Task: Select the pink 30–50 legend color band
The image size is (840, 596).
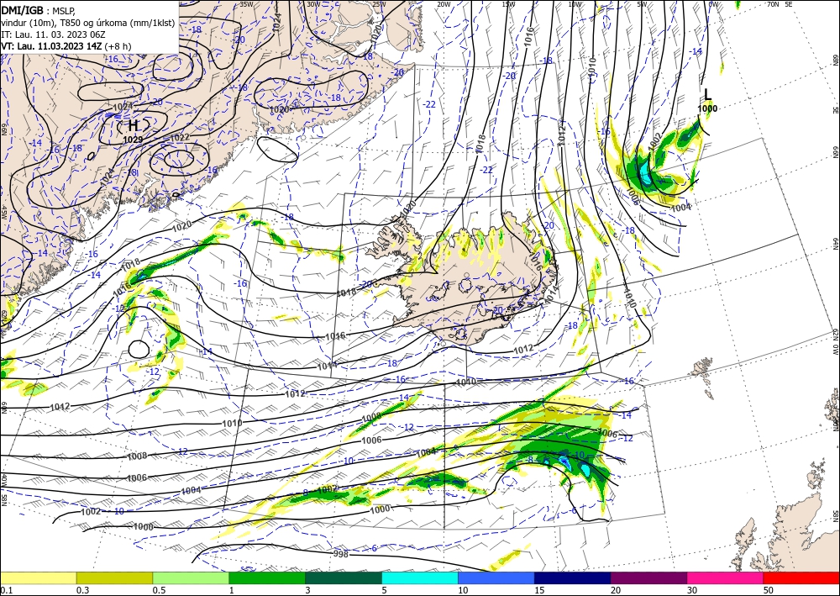Action: 726,578
